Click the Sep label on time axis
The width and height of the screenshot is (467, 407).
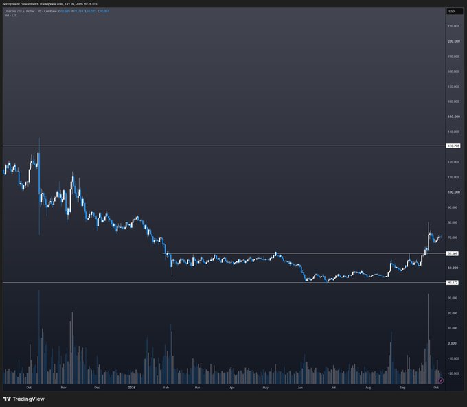pyautogui.click(x=402, y=388)
